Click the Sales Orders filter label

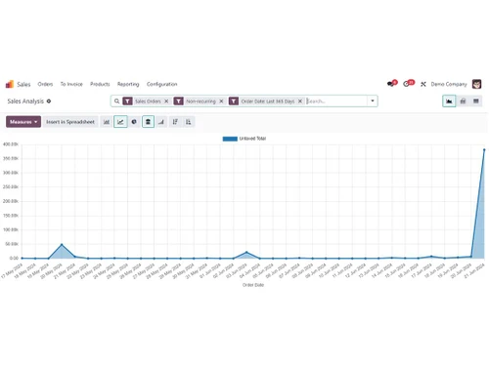pos(148,102)
